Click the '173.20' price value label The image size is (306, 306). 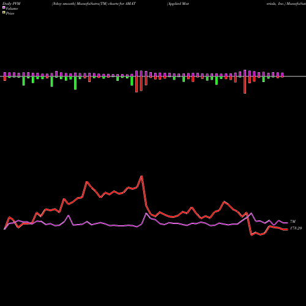pyautogui.click(x=296, y=228)
